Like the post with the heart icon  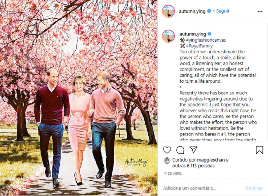point(167,150)
